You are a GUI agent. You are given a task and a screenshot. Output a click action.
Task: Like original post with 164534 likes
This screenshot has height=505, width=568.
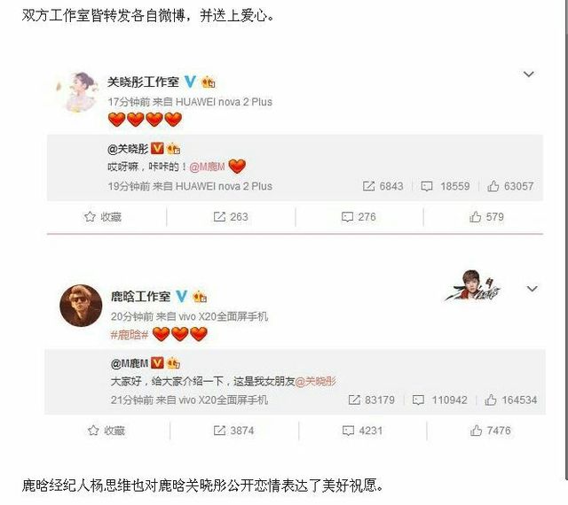tap(511, 400)
